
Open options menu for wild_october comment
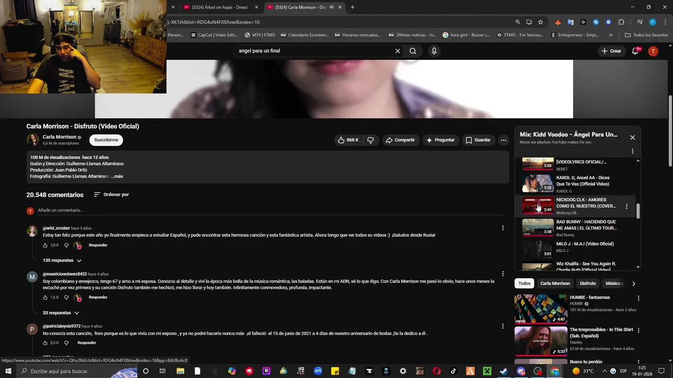coord(503,228)
